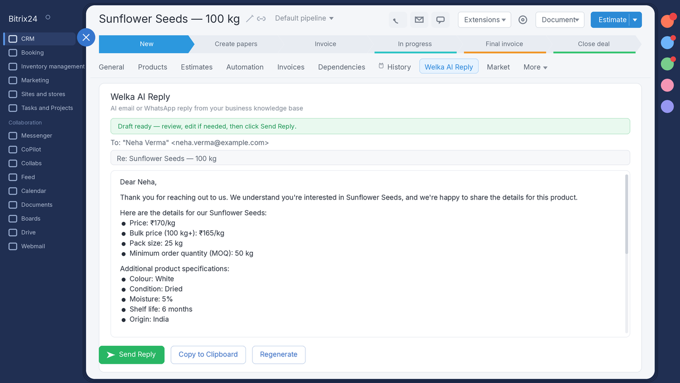Screen dimensions: 680x383
Task: Select the In progress stage
Action: (x=415, y=44)
